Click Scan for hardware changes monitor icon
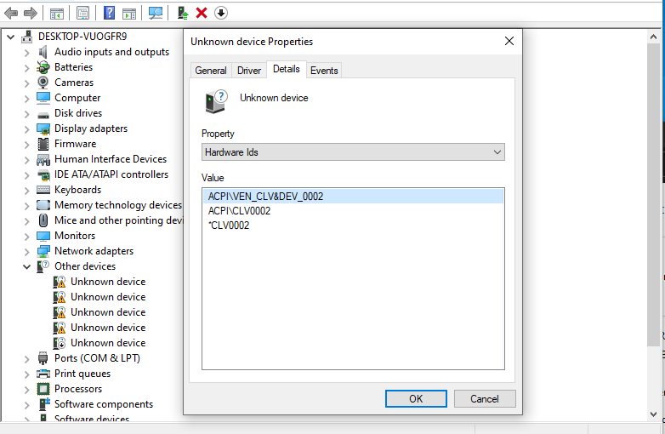Image resolution: width=665 pixels, height=434 pixels. (156, 13)
